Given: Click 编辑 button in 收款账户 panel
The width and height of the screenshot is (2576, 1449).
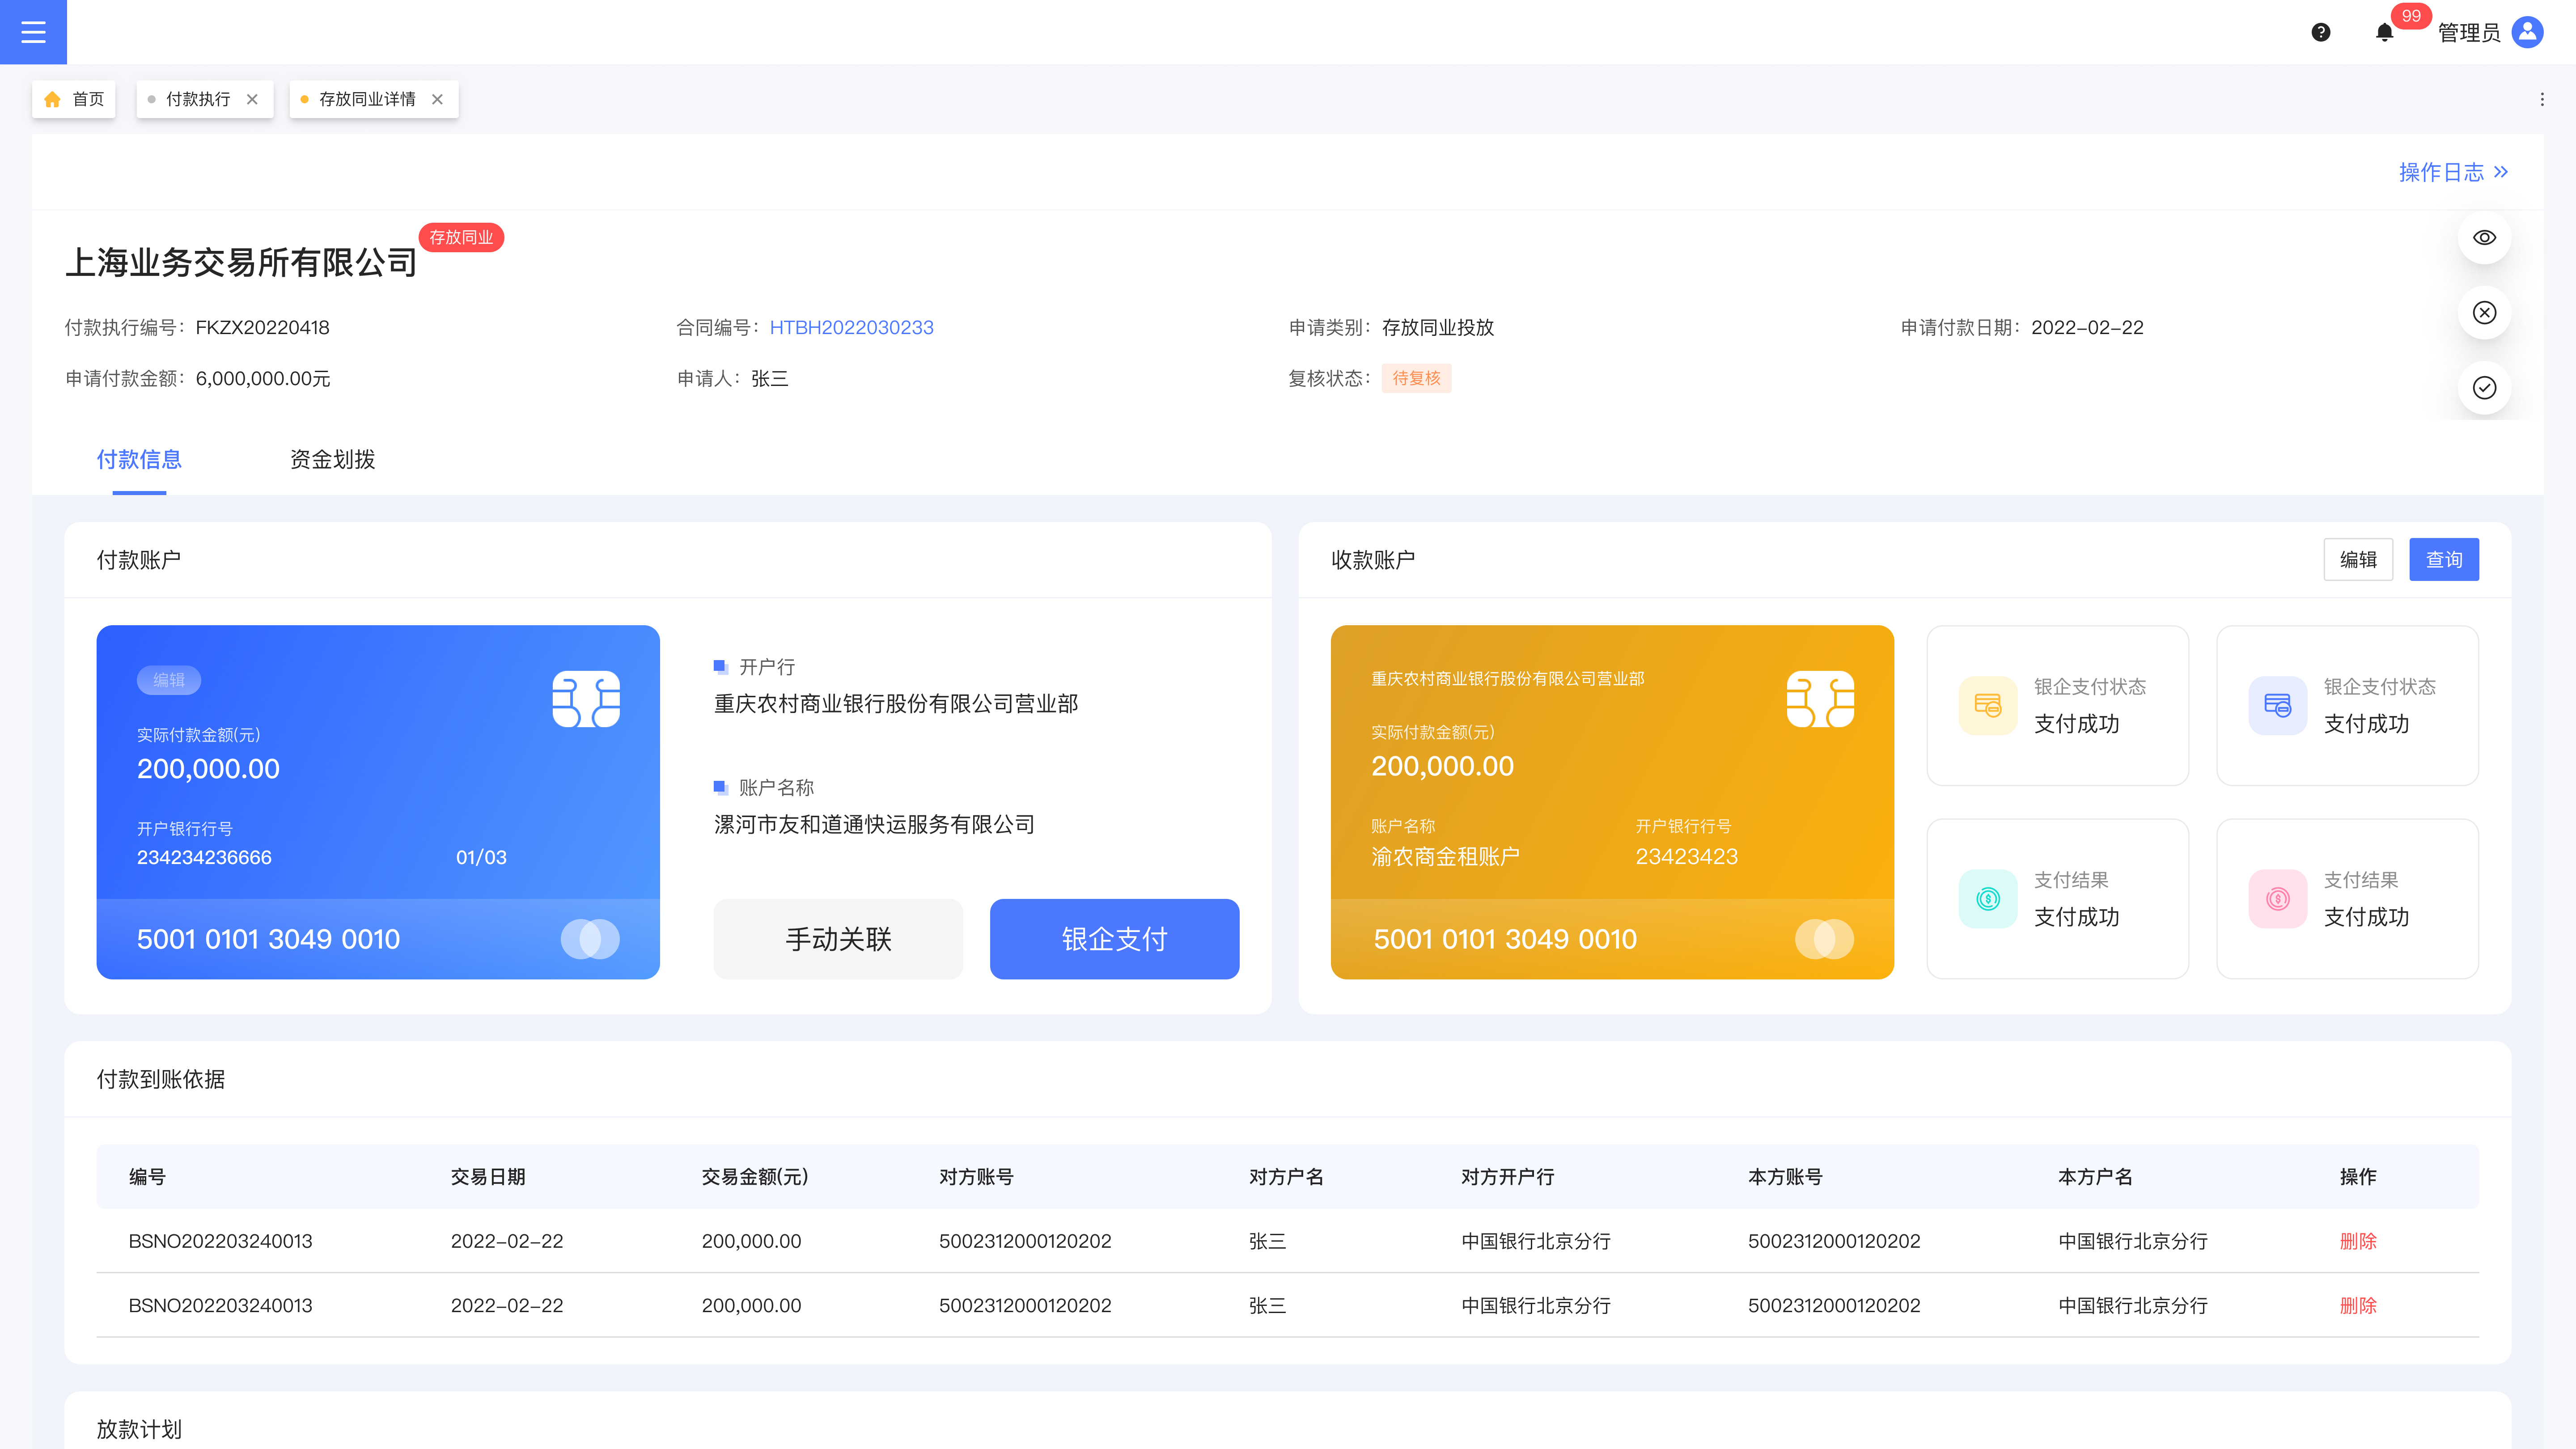Looking at the screenshot, I should [x=2358, y=560].
